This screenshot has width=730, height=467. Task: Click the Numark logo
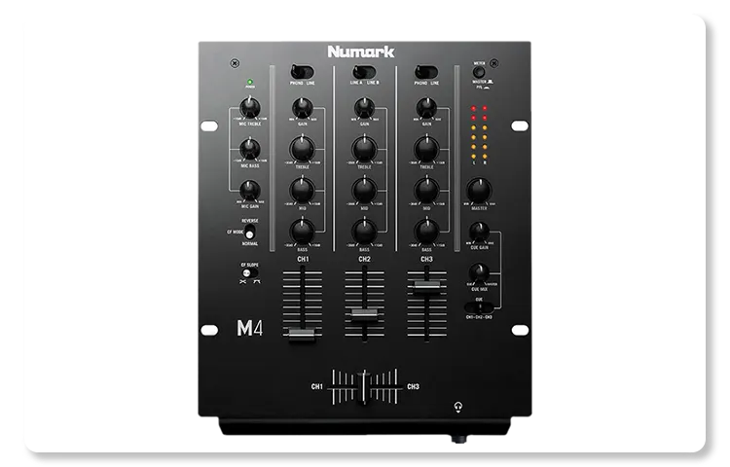pyautogui.click(x=361, y=52)
